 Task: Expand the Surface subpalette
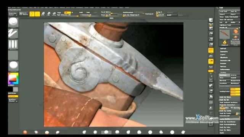223,66
